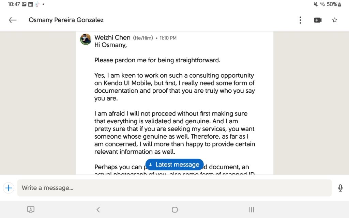Tap the muted sound status icon
This screenshot has width=349, height=218.
click(x=315, y=4)
